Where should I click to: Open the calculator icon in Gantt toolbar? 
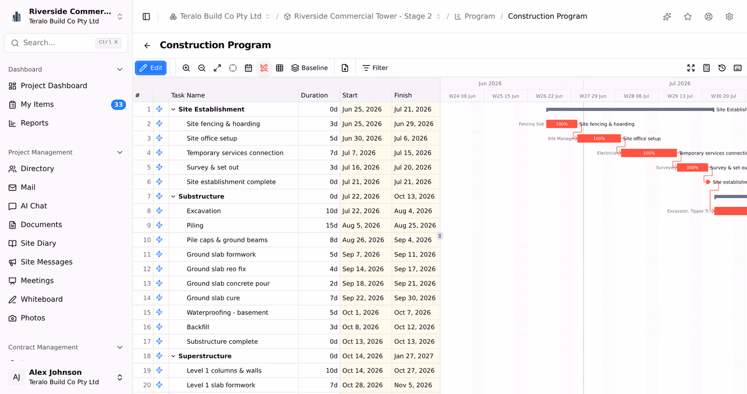coord(706,68)
